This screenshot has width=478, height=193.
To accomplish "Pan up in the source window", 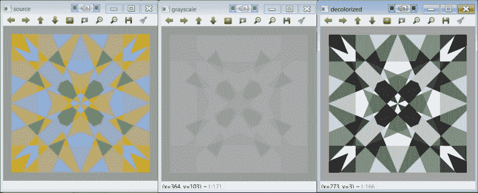I will [40, 20].
